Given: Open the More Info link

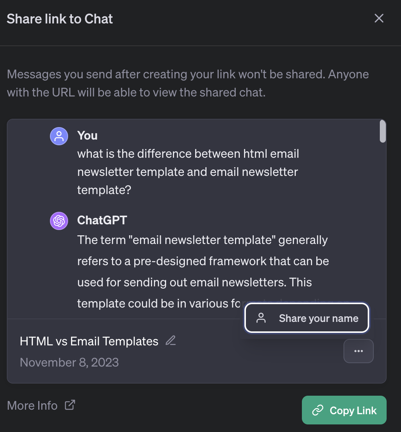Looking at the screenshot, I should 33,406.
